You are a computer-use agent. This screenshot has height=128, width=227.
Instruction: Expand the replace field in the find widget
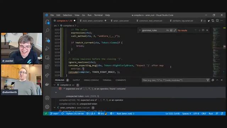pyautogui.click(x=140, y=30)
